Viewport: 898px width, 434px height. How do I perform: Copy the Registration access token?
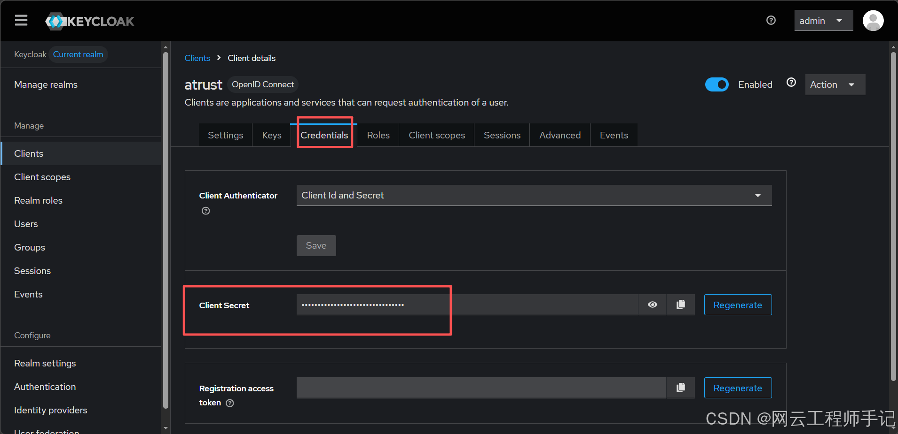pos(680,388)
